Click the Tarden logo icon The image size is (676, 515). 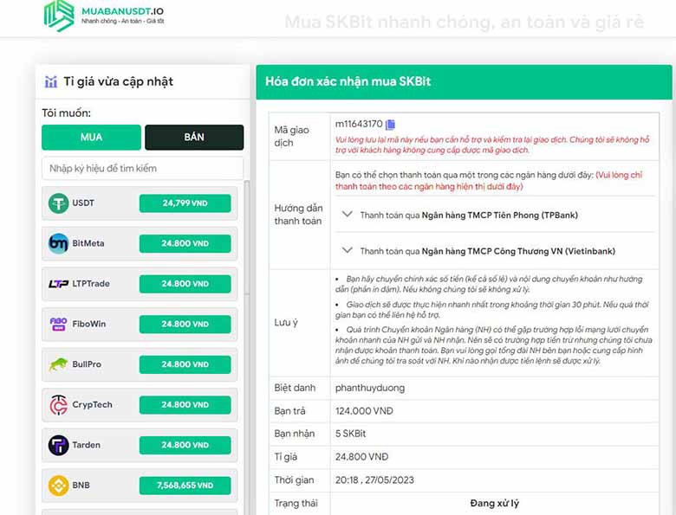click(x=58, y=445)
